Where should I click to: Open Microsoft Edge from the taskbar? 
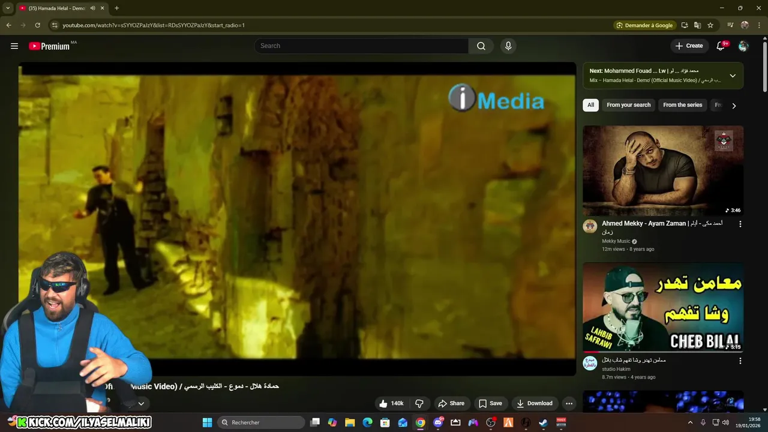pyautogui.click(x=368, y=422)
